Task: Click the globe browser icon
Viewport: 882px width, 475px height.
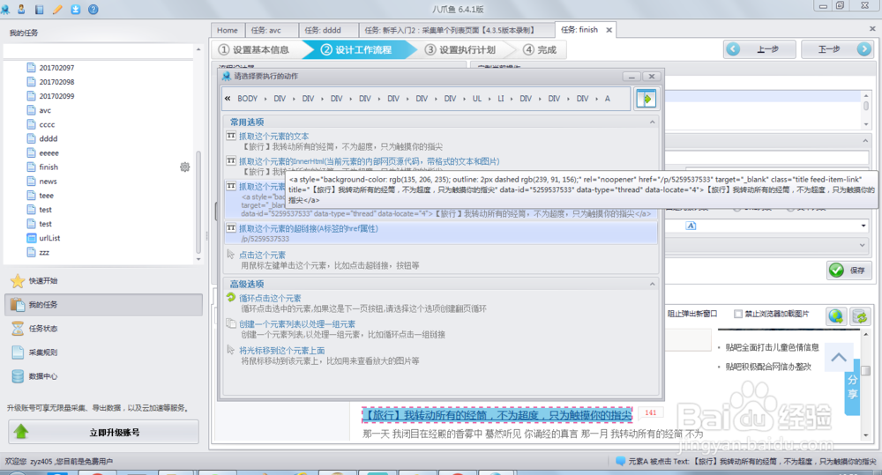Action: point(836,316)
